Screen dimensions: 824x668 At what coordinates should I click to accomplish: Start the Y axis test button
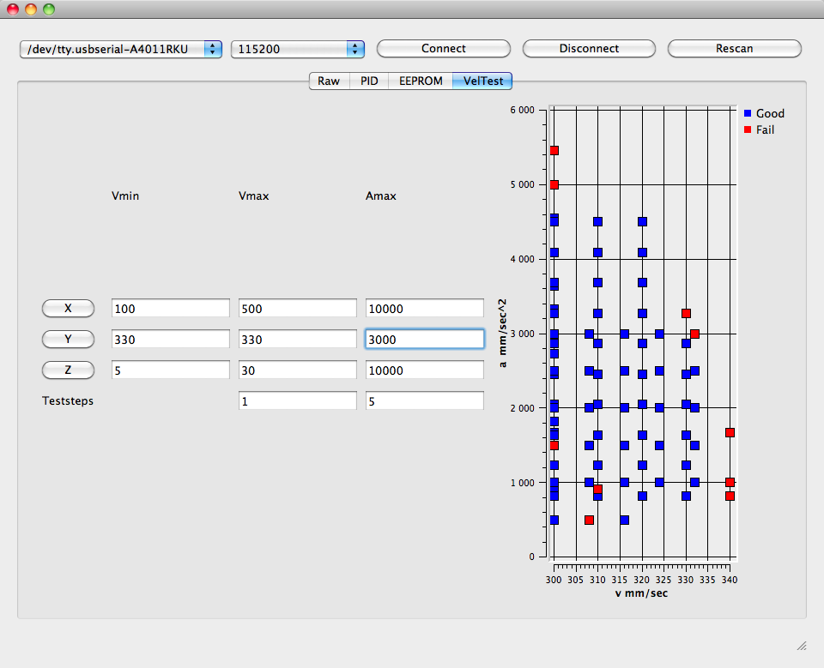coord(68,340)
